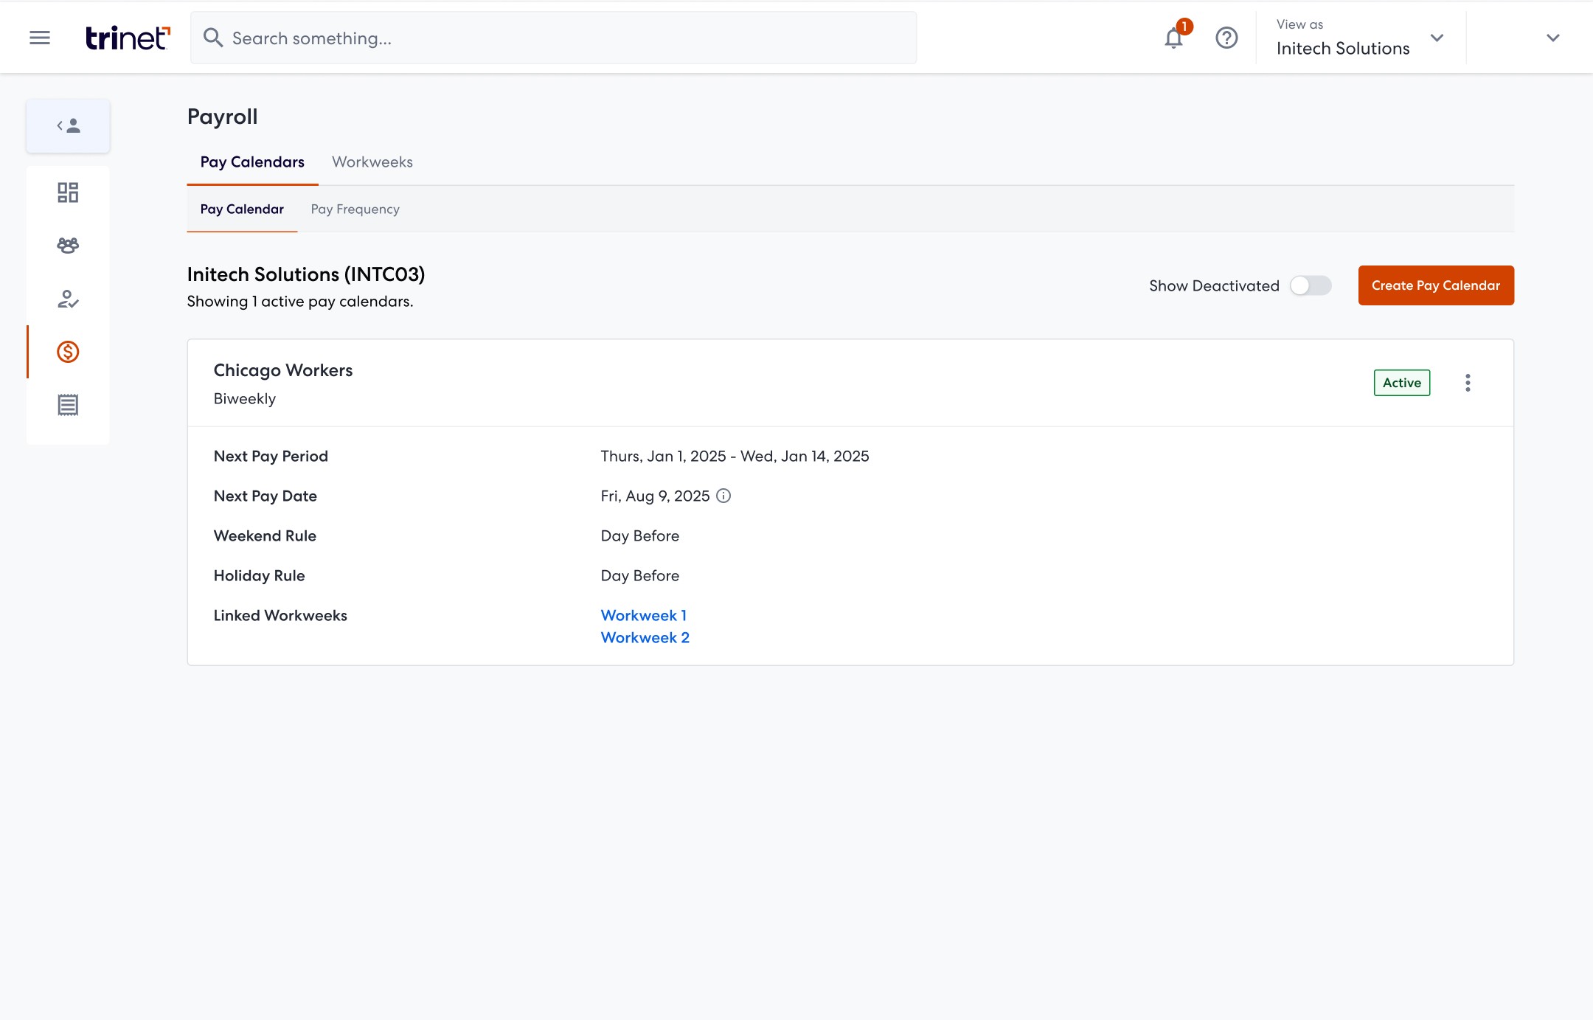Open the Employees group sidebar icon

tap(68, 246)
